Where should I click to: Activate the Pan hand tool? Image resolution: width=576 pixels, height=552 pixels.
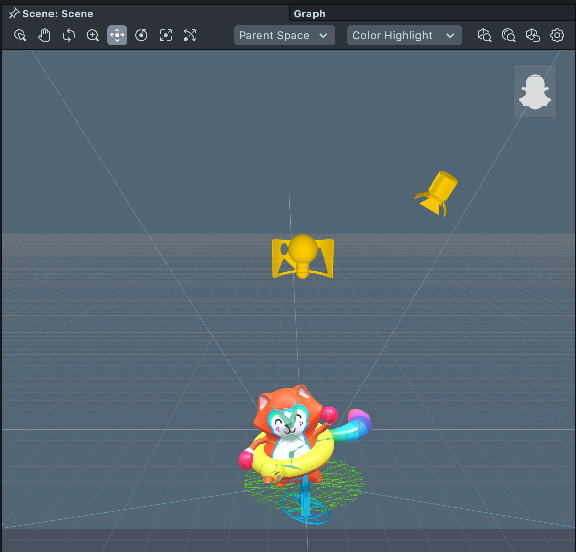click(44, 35)
